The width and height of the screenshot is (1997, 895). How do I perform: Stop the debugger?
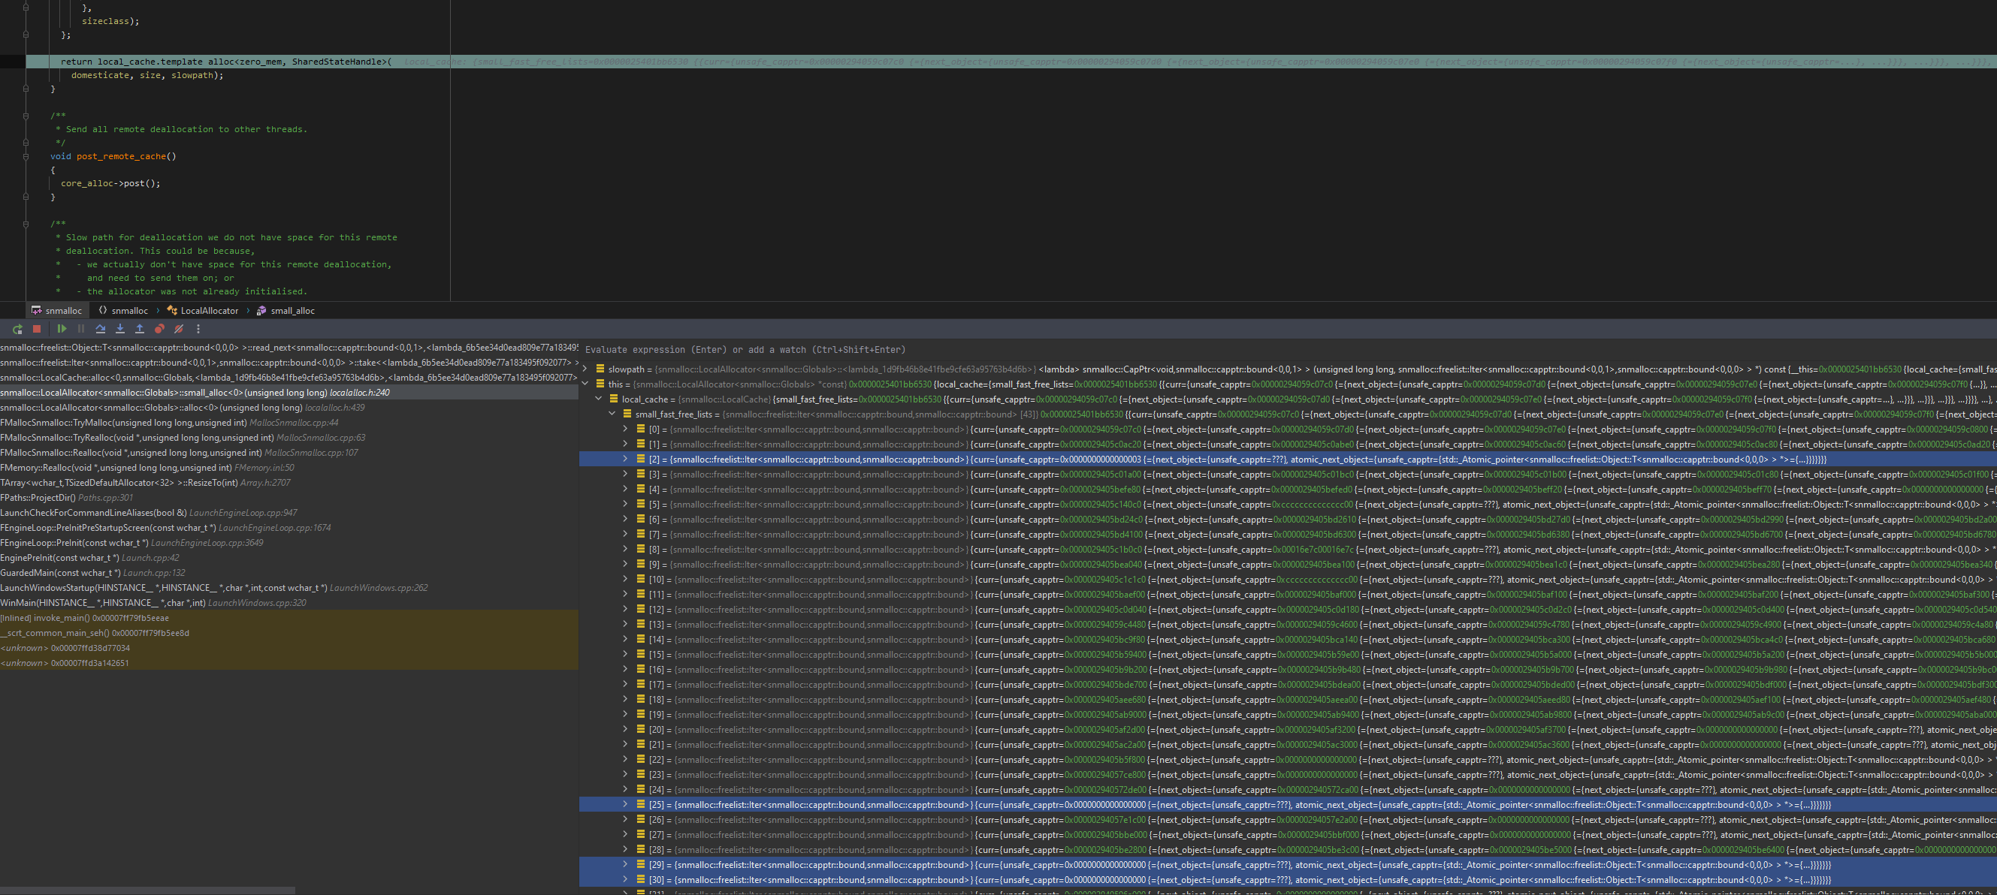36,329
